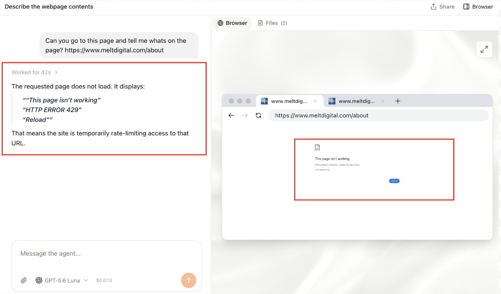The image size is (501, 294).
Task: Click the document icon on Files tab
Action: click(x=260, y=23)
